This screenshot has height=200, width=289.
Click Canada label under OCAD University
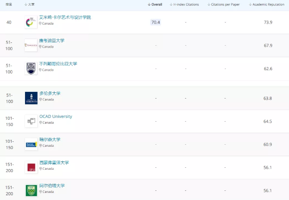click(x=48, y=123)
